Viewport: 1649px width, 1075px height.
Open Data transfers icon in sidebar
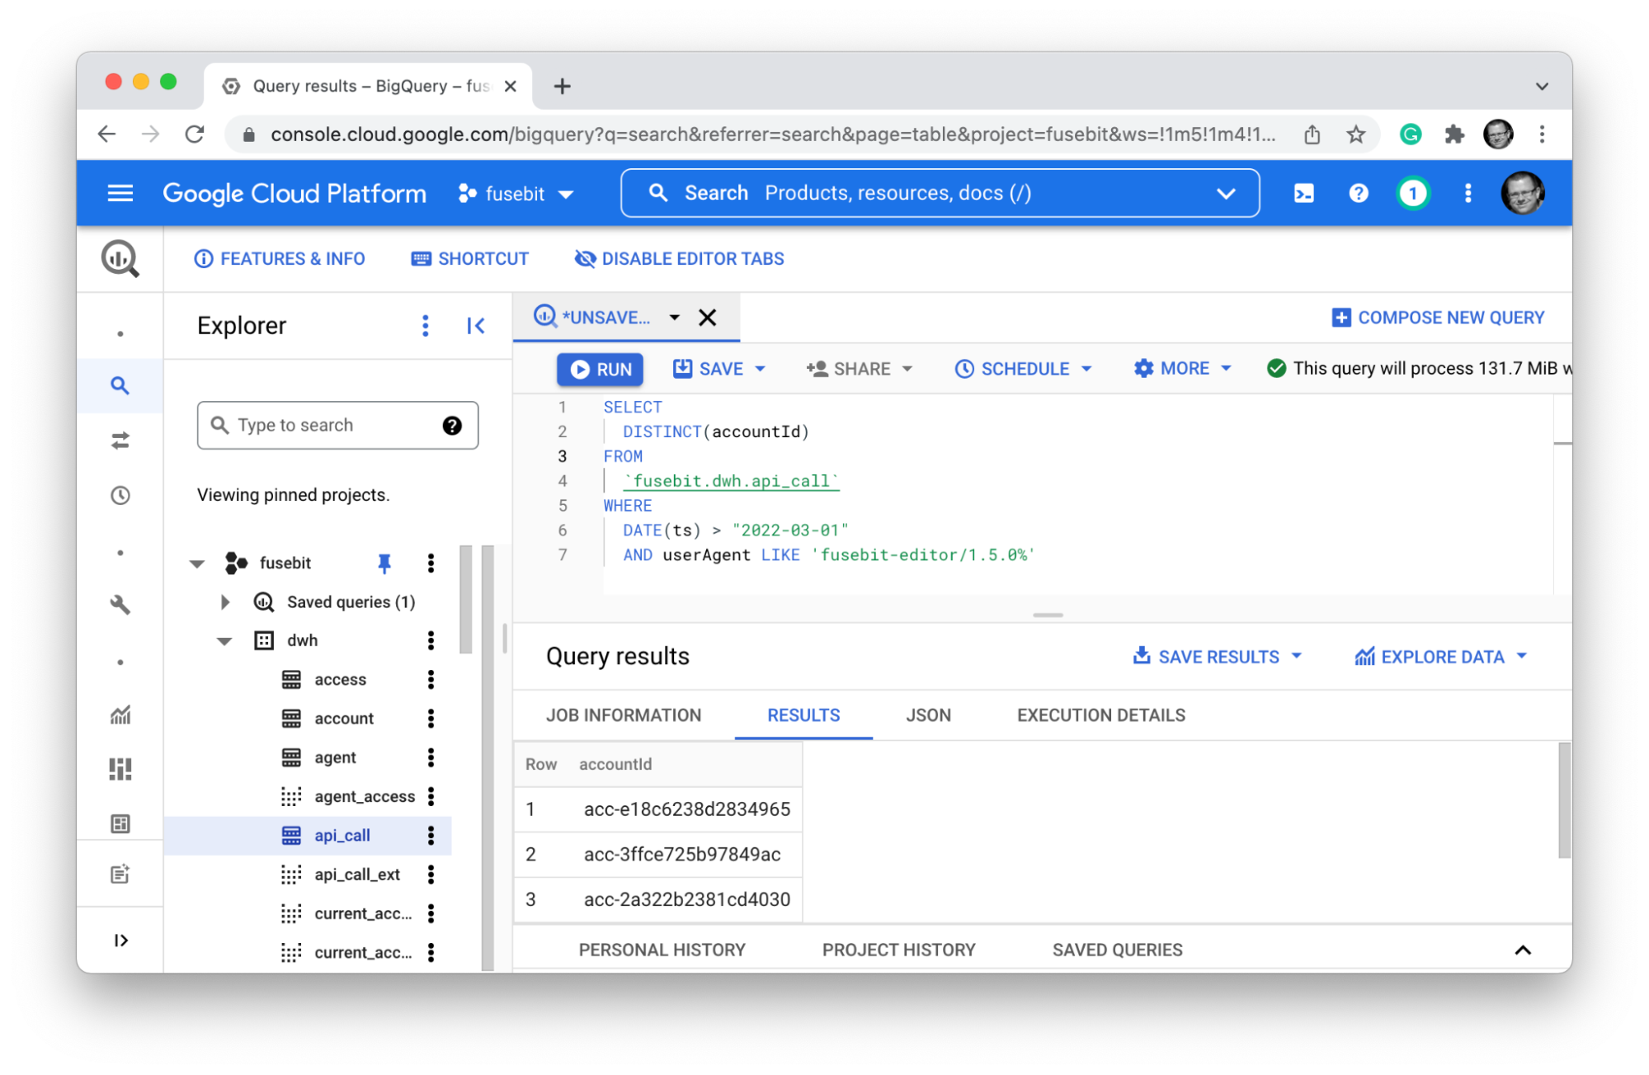(x=120, y=441)
